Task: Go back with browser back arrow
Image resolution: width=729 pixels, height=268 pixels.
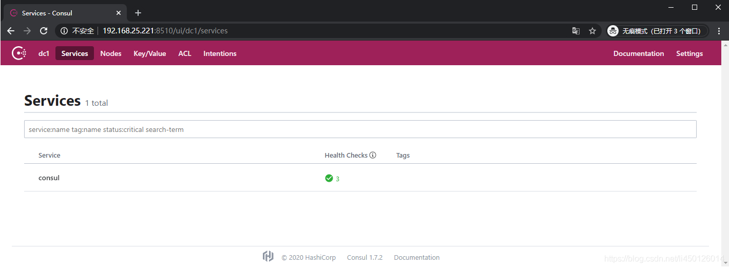Action: point(11,31)
